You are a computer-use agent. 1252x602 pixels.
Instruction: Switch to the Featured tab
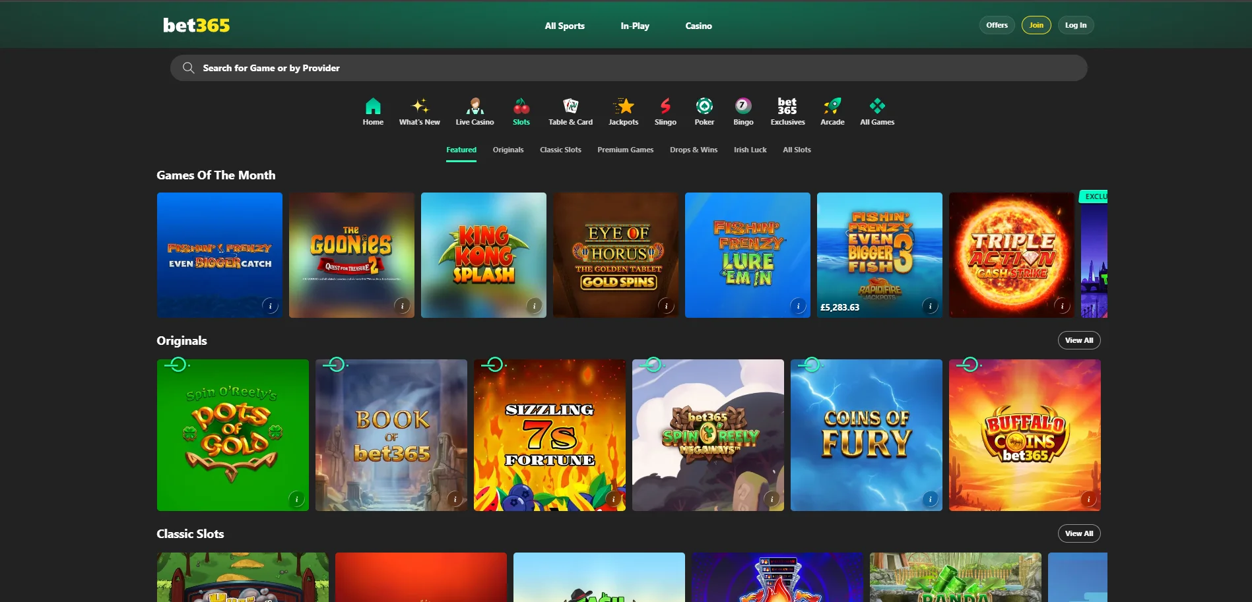click(x=461, y=150)
